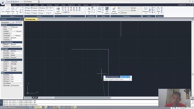This screenshot has width=194, height=109.
Task: Switch to the View ribbon tab
Action: click(42, 5)
